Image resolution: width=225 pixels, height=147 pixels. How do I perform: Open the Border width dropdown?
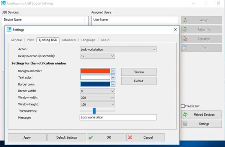97,91
